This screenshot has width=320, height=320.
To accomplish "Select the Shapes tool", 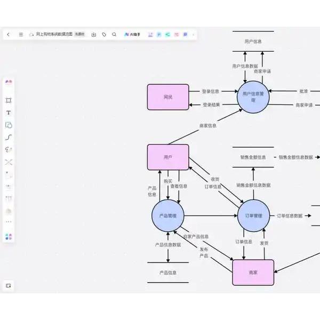I will (x=9, y=125).
